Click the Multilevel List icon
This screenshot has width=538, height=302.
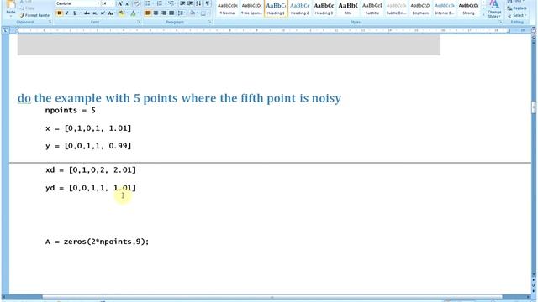click(171, 3)
